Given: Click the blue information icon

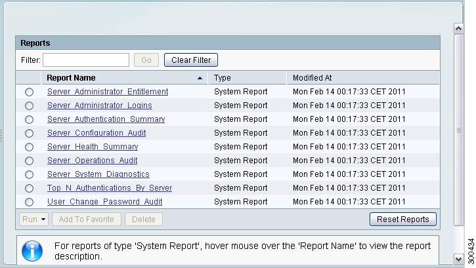Looking at the screenshot, I should coord(32,251).
